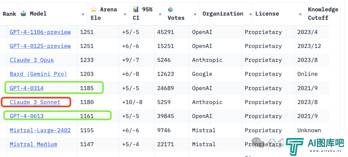Click the star icon beside Arena Elo
Image resolution: width=348 pixels, height=157 pixels.
(94, 9)
